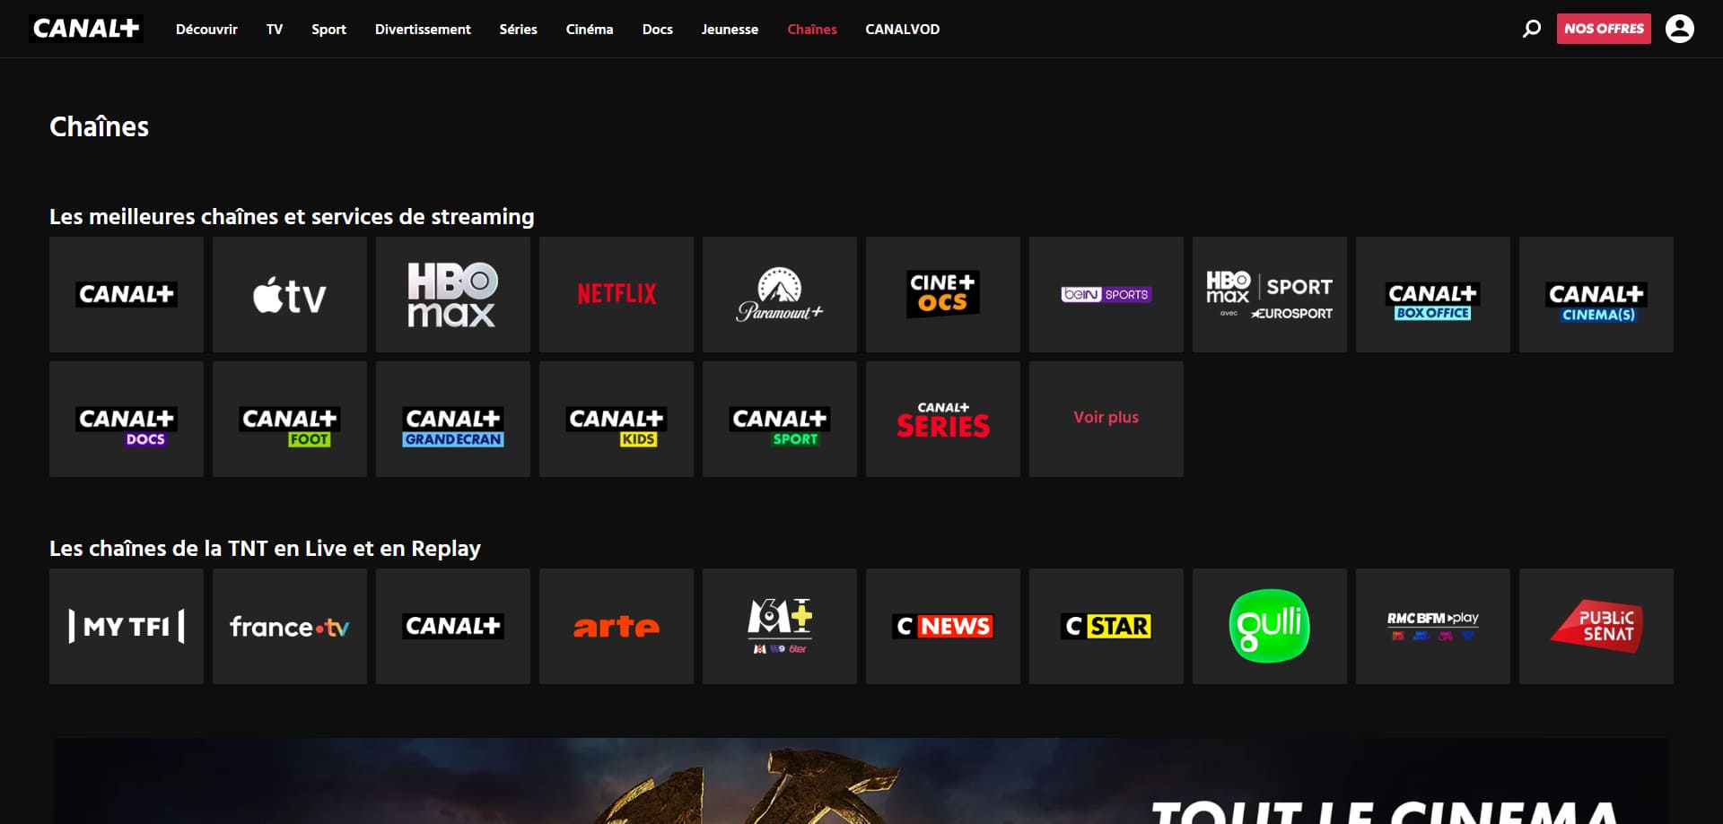
Task: Open the beIN SPORTS tile
Action: (x=1106, y=294)
